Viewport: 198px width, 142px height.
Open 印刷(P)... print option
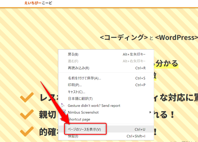click(75, 85)
